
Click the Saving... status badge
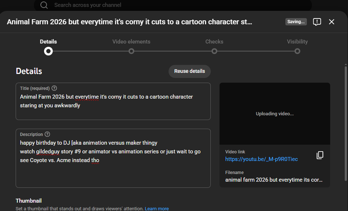coord(296,22)
